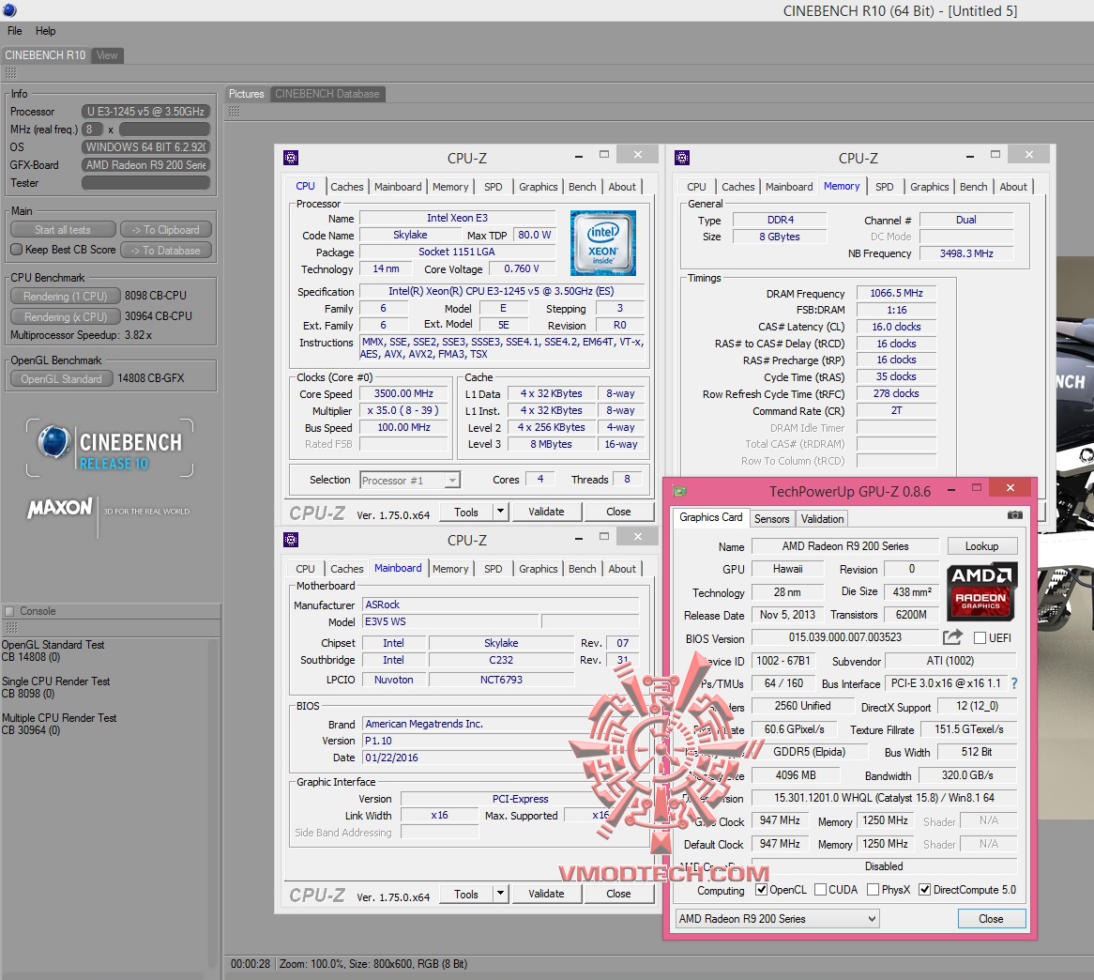
Task: Click the To Clipboard button
Action: [x=166, y=230]
